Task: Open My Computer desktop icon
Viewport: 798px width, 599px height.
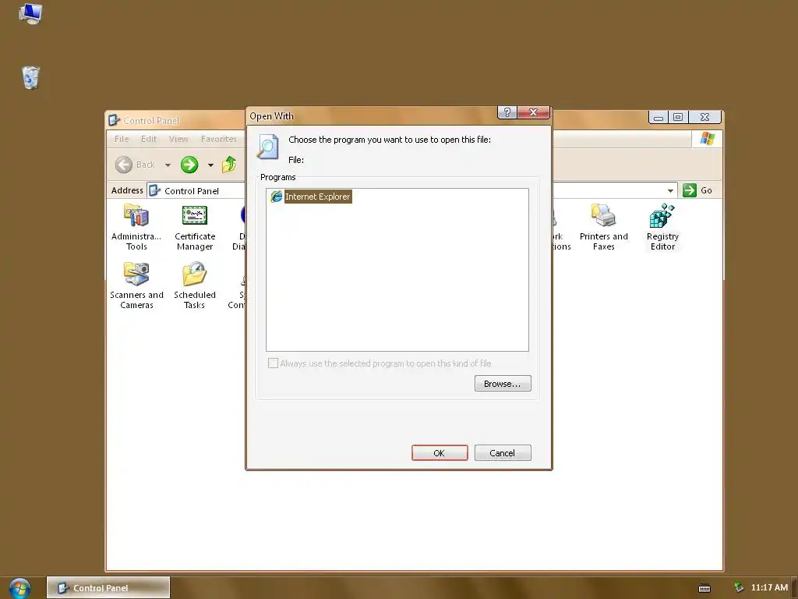Action: click(x=30, y=14)
